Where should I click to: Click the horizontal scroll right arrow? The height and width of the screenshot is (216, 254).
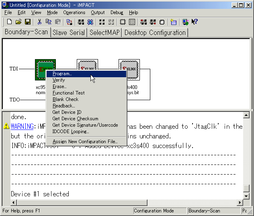tap(240, 203)
